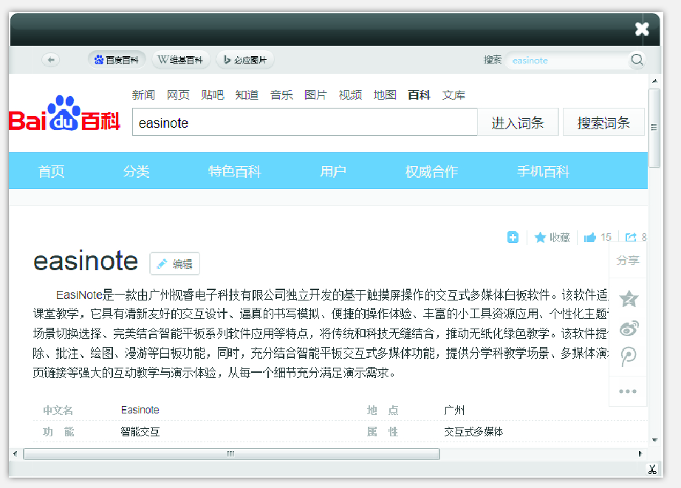The image size is (681, 488).
Task: Open the 用户 navigation item
Action: pyautogui.click(x=333, y=171)
